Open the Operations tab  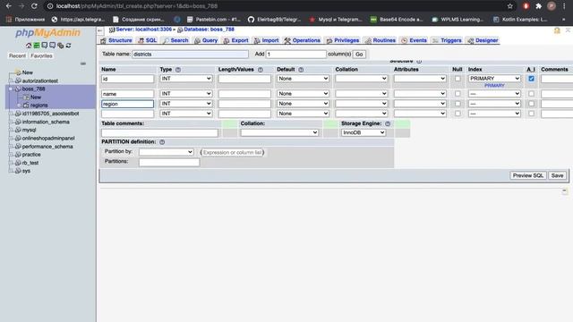coord(303,40)
